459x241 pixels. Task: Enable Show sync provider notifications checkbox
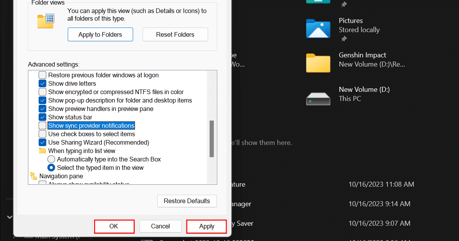click(x=42, y=125)
